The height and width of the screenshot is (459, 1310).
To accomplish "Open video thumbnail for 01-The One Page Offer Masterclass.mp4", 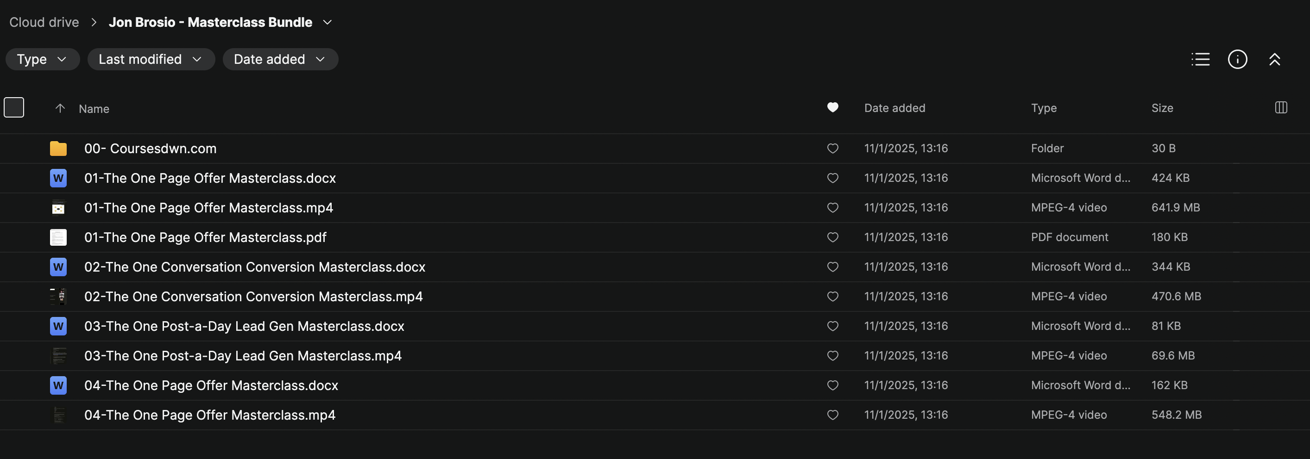I will (x=58, y=208).
